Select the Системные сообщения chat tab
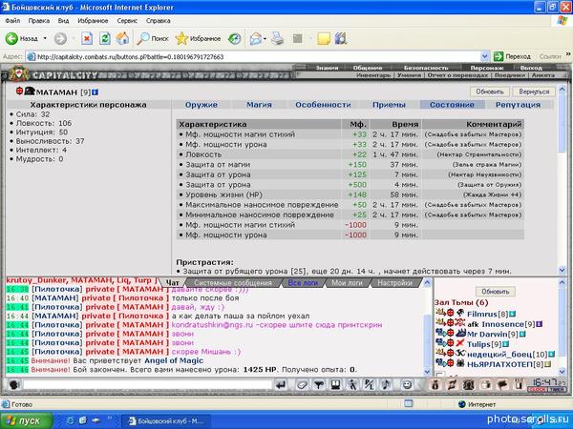The height and width of the screenshot is (429, 573). (x=233, y=283)
